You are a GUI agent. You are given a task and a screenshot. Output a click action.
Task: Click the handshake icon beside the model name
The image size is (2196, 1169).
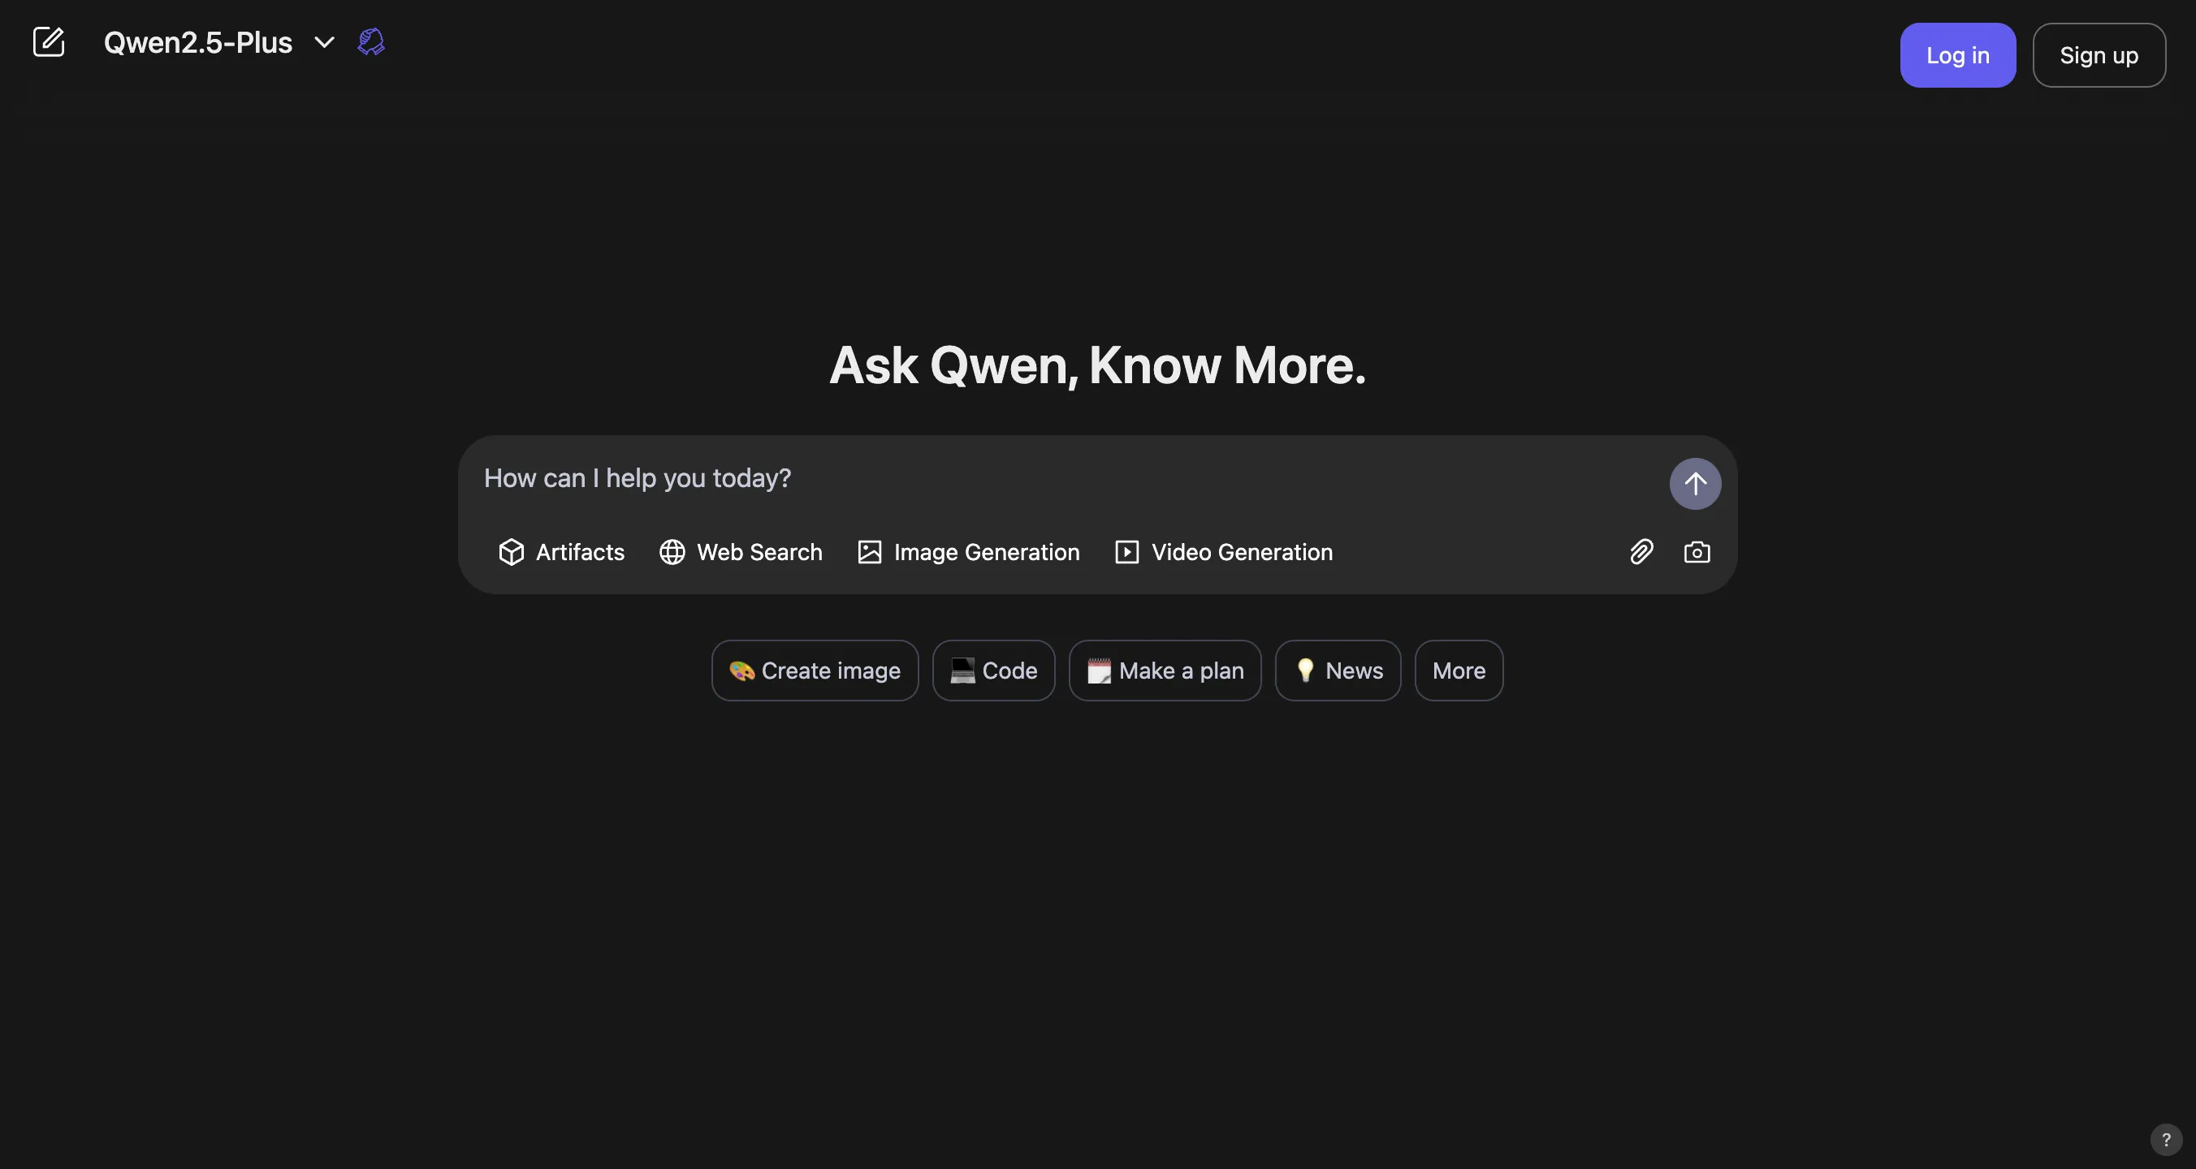[x=371, y=41]
